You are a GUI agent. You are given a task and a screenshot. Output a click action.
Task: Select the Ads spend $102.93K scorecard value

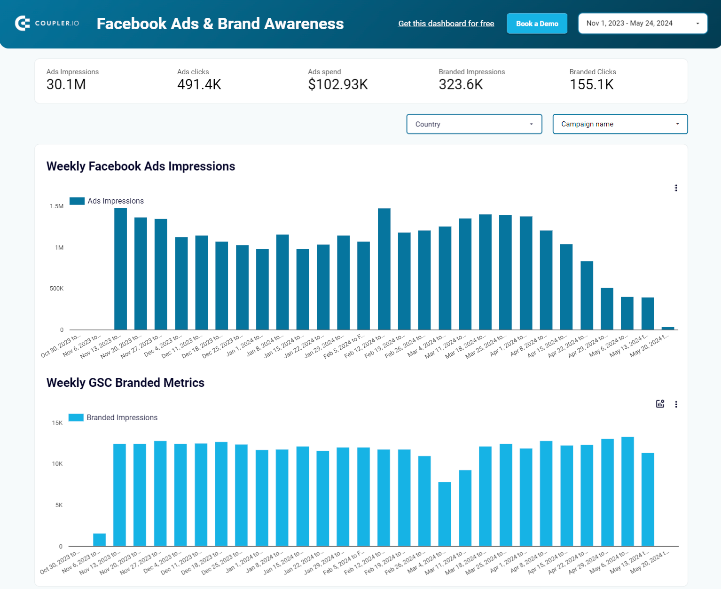click(338, 85)
